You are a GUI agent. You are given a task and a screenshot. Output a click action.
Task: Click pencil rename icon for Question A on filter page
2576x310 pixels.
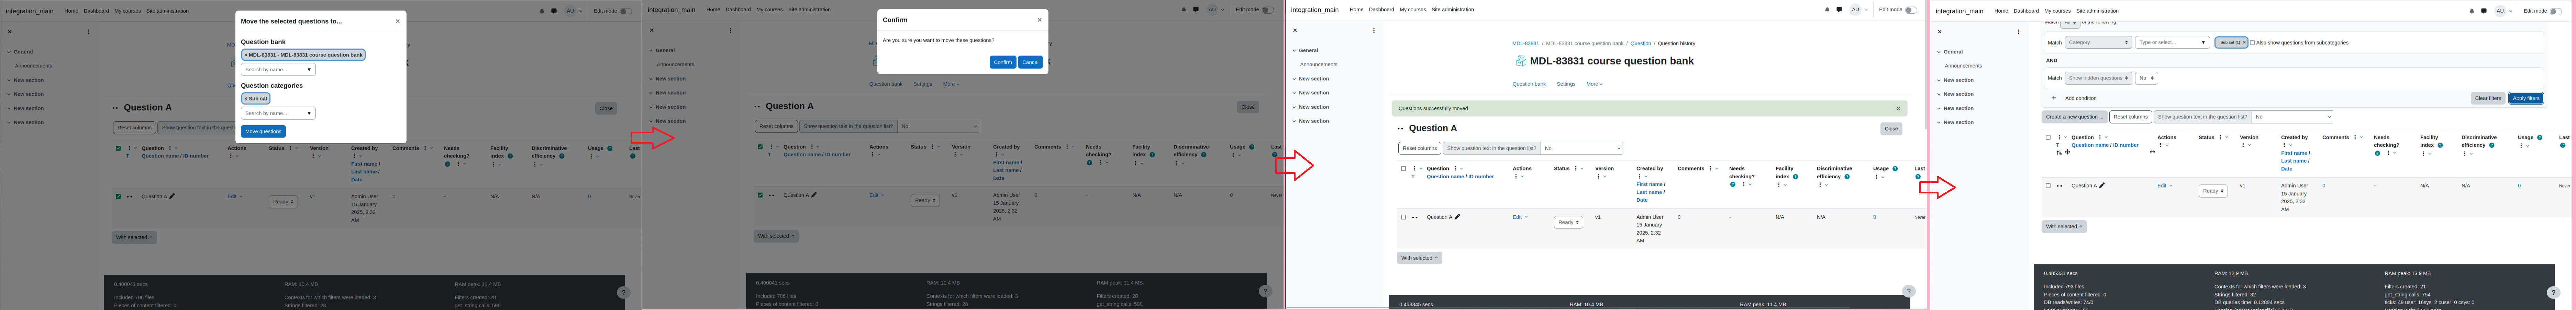coord(2102,186)
